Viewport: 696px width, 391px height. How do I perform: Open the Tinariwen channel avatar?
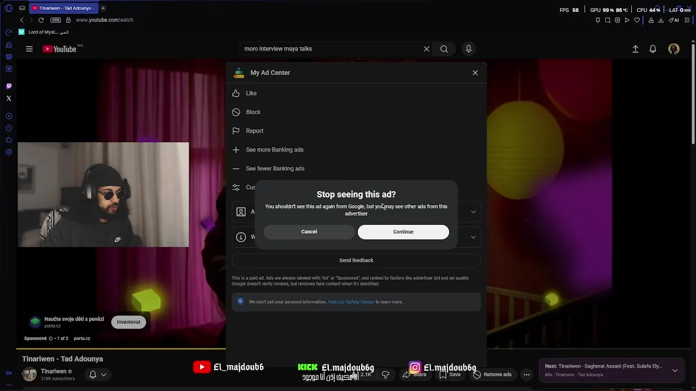click(x=29, y=374)
